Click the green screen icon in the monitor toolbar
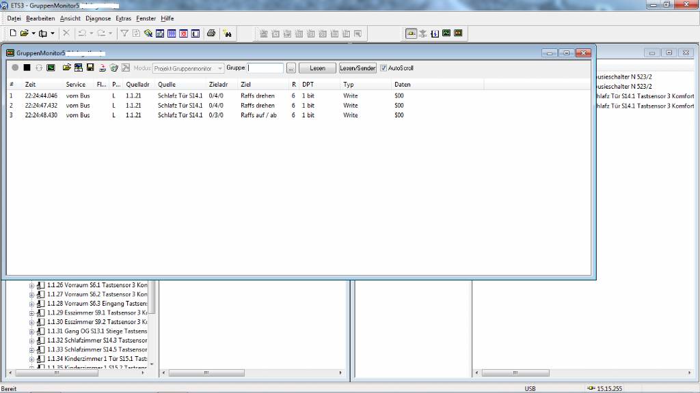This screenshot has height=393, width=700. [x=51, y=68]
